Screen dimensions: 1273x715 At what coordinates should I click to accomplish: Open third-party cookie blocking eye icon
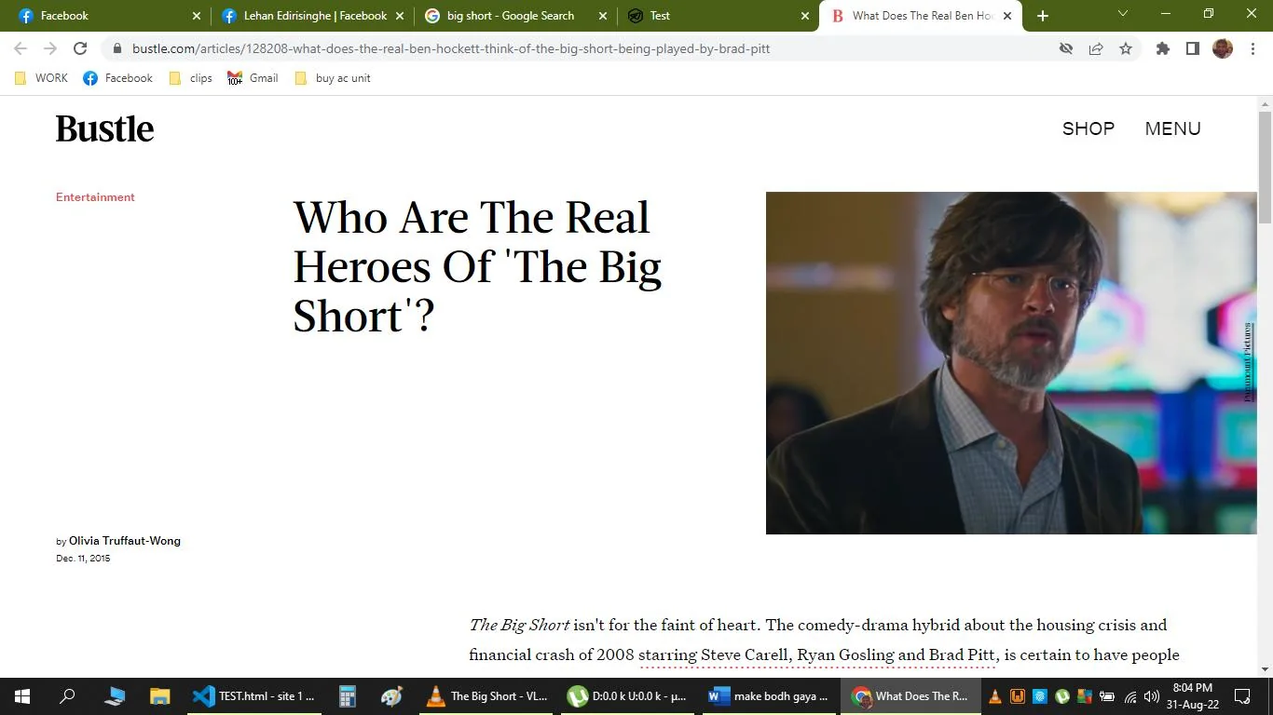pyautogui.click(x=1066, y=48)
